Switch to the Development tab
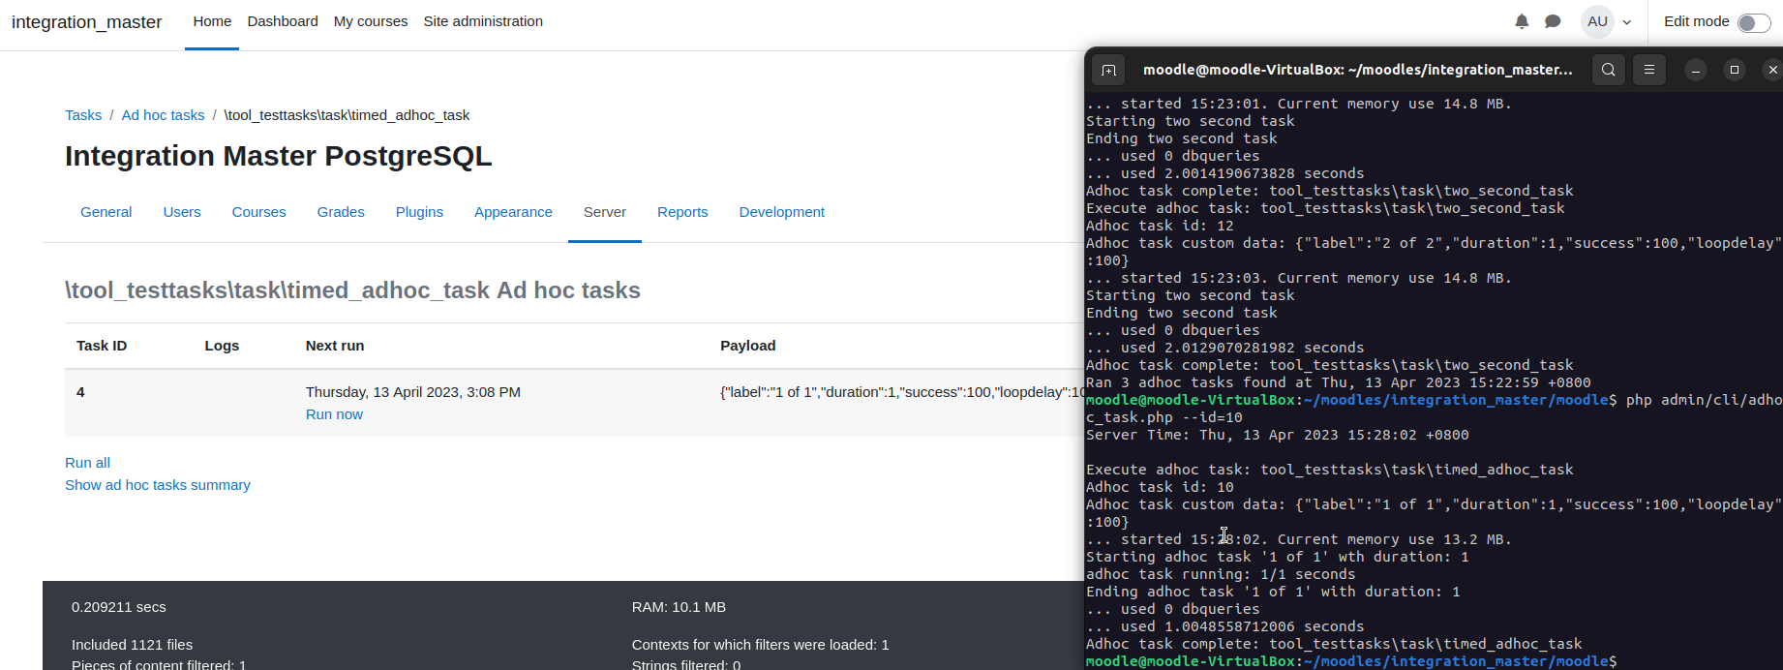 (x=782, y=212)
